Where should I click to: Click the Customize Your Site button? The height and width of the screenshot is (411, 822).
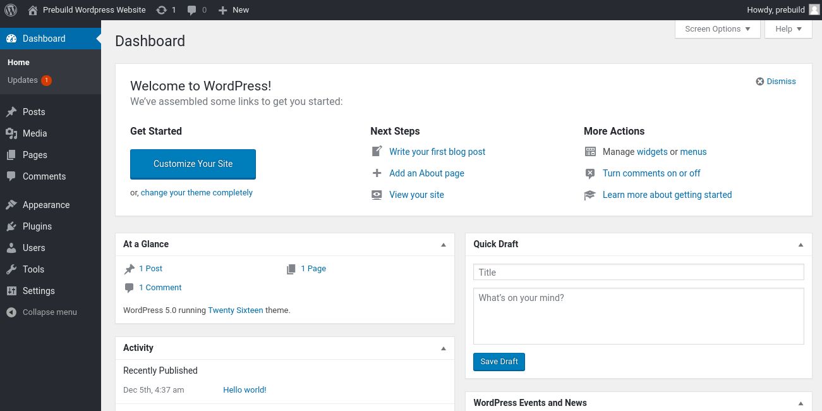pos(193,164)
